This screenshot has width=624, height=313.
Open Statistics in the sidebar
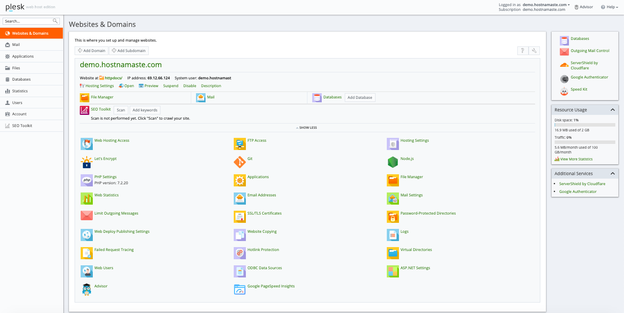click(31, 91)
